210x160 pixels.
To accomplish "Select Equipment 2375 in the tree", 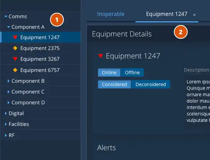I will [x=41, y=48].
